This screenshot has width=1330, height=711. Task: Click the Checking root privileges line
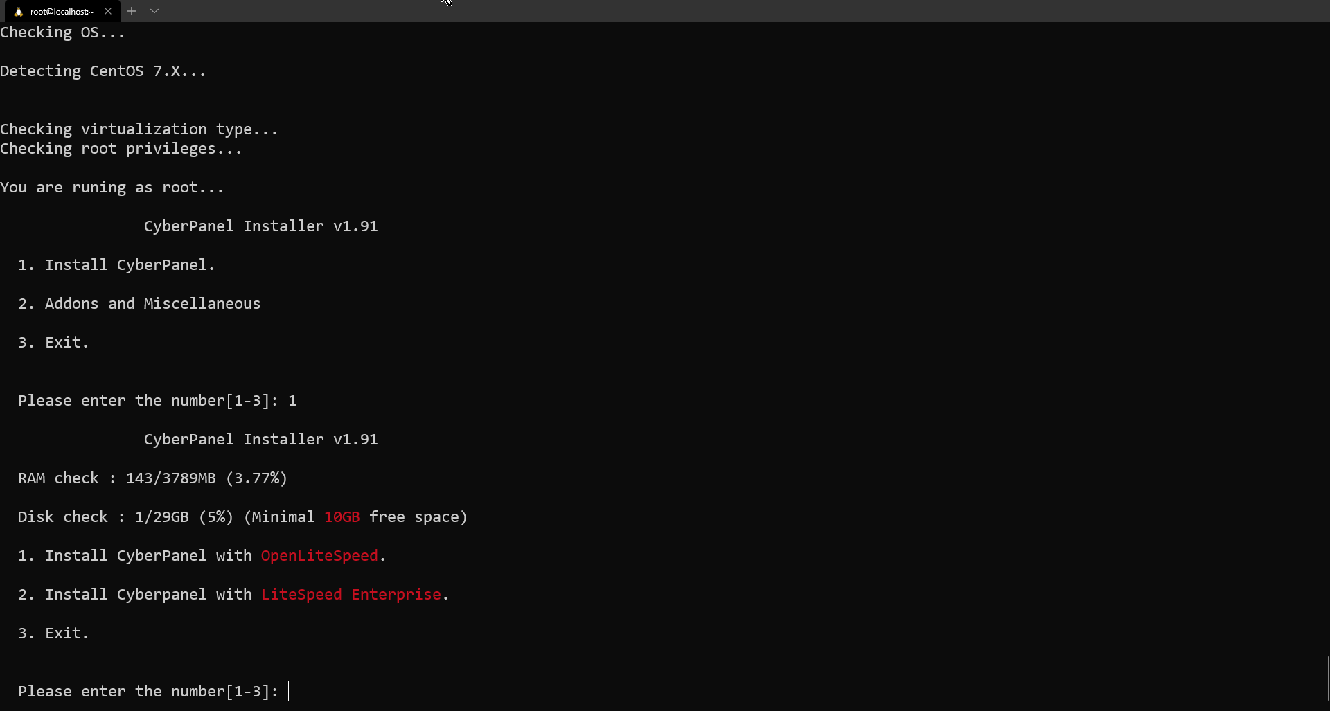[x=121, y=148]
